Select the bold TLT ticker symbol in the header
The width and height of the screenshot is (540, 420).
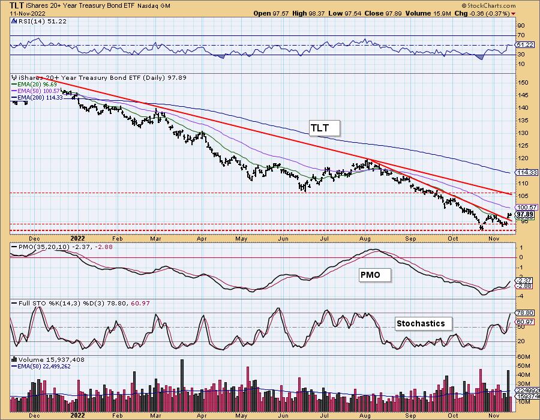click(17, 5)
